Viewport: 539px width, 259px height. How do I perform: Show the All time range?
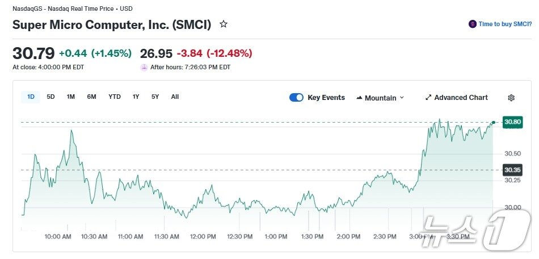click(175, 97)
